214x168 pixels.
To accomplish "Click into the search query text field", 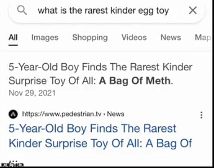I will tap(103, 11).
